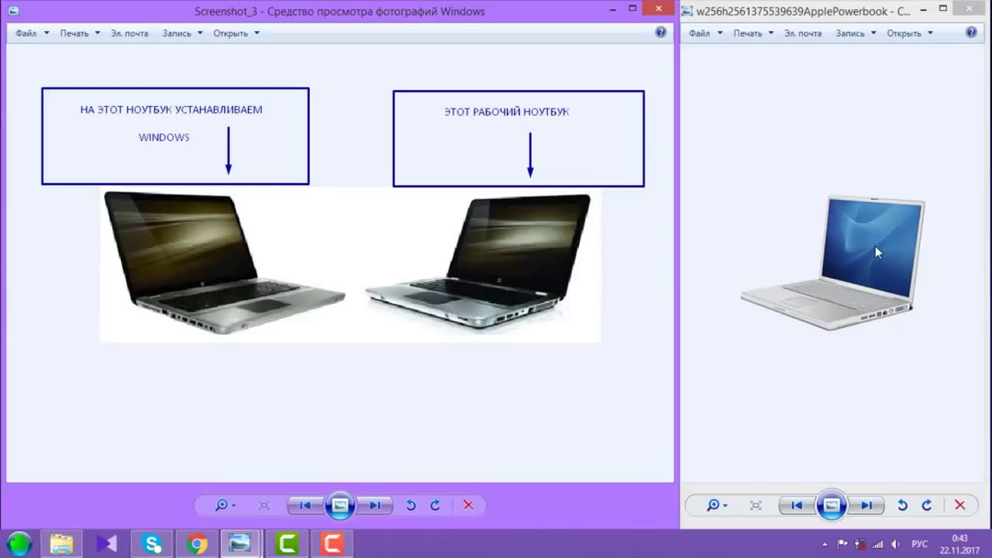Start slideshow in Screenshot_3 viewer
The height and width of the screenshot is (558, 992).
click(339, 505)
